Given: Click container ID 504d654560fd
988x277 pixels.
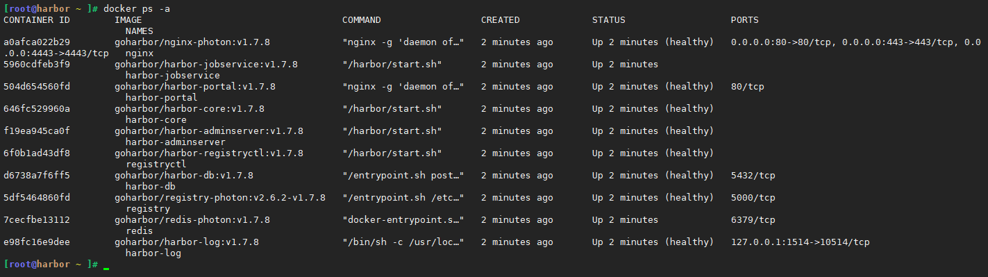Looking at the screenshot, I should 37,87.
